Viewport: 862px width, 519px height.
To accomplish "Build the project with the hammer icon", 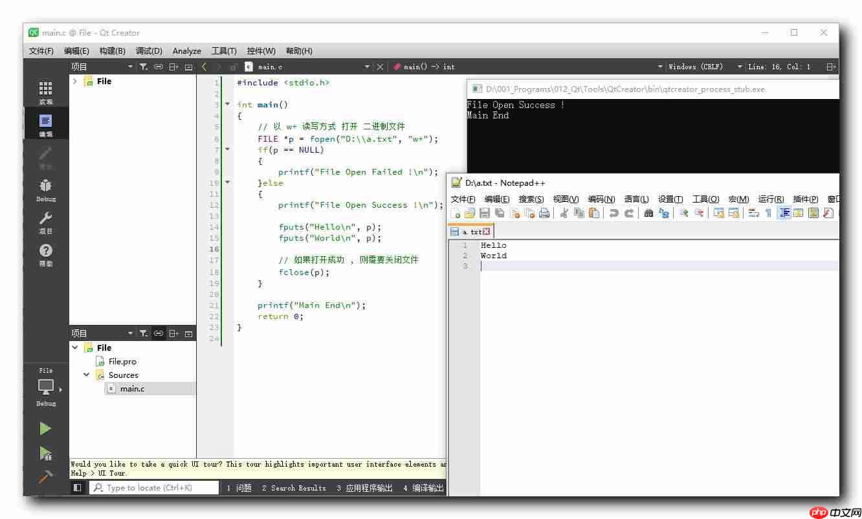I will pos(45,477).
